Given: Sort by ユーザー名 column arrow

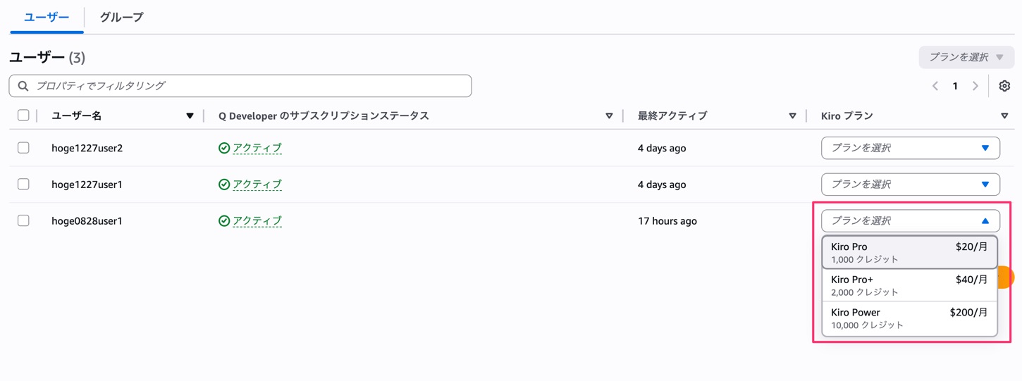Looking at the screenshot, I should click(x=190, y=116).
